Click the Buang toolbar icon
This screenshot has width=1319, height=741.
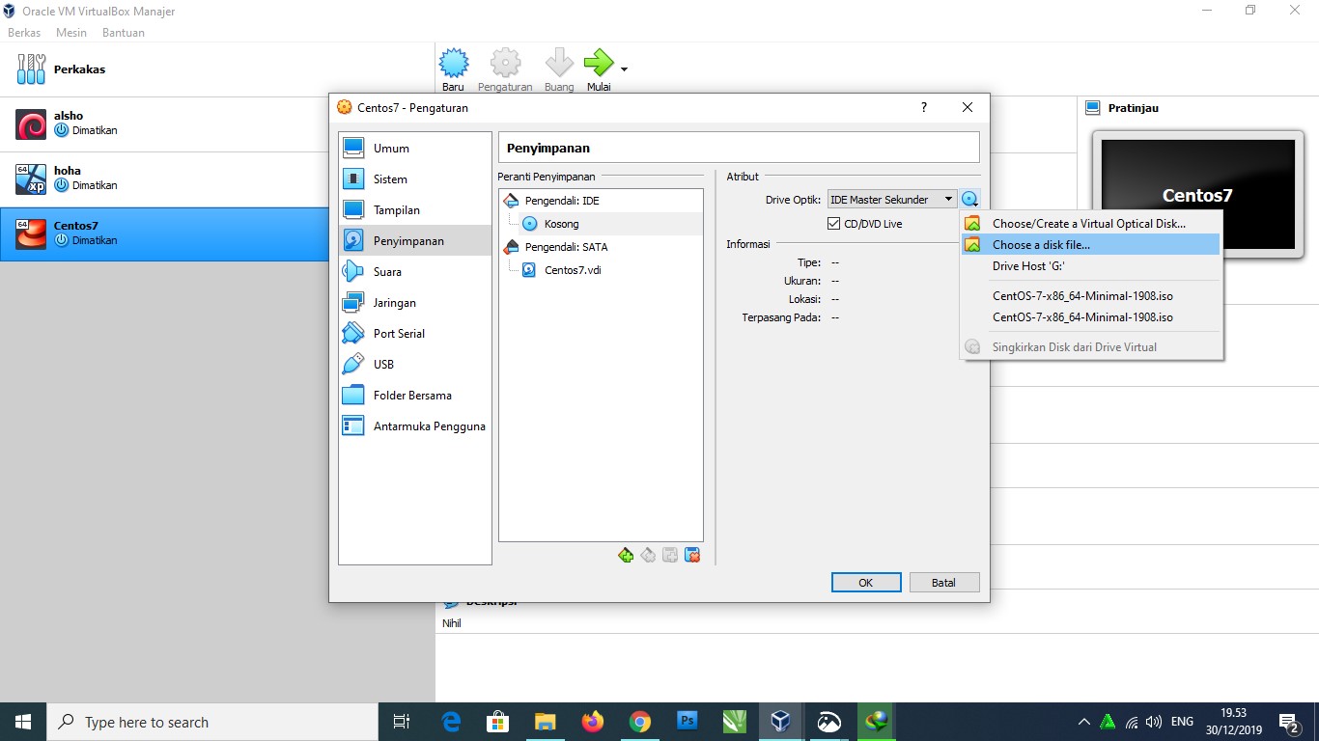[559, 62]
